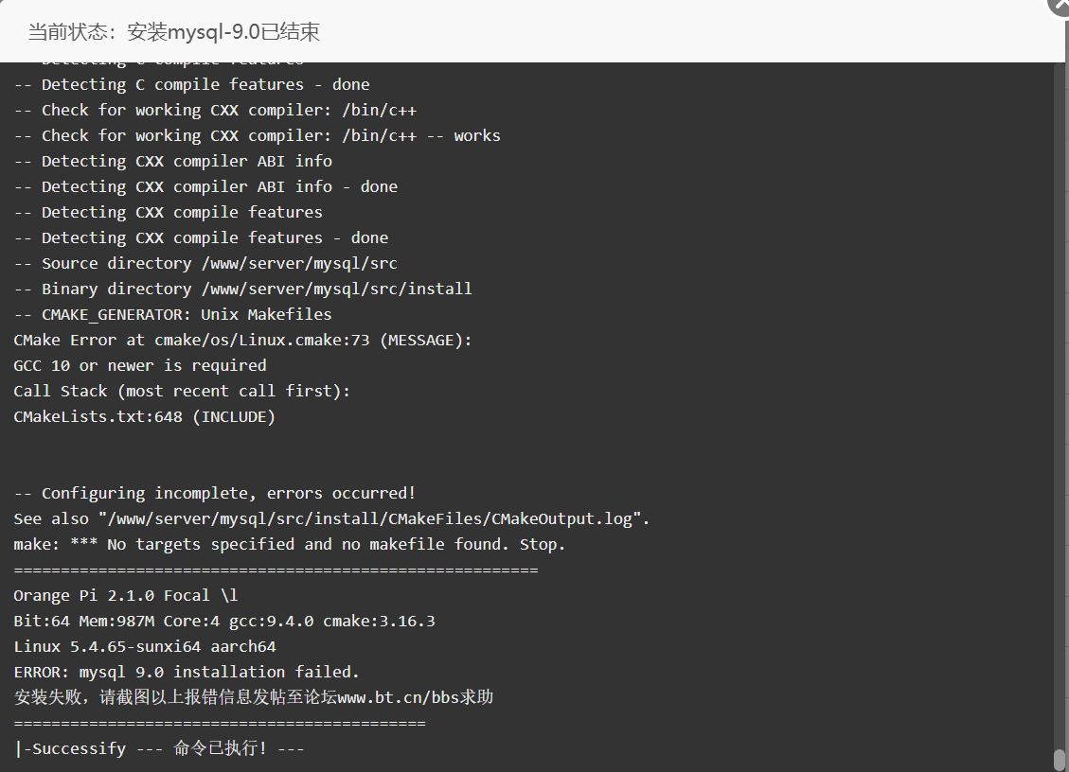Click the Source directory /www/server/mysql/src line

pos(205,264)
